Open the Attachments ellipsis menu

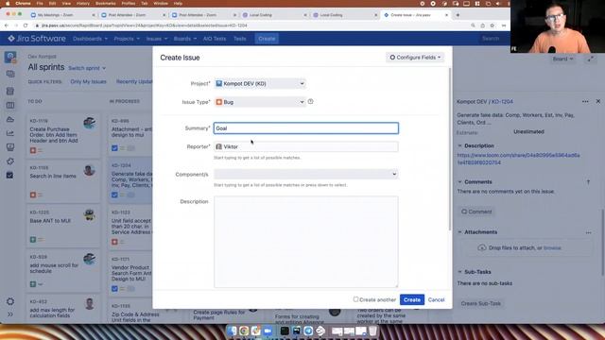click(x=588, y=232)
